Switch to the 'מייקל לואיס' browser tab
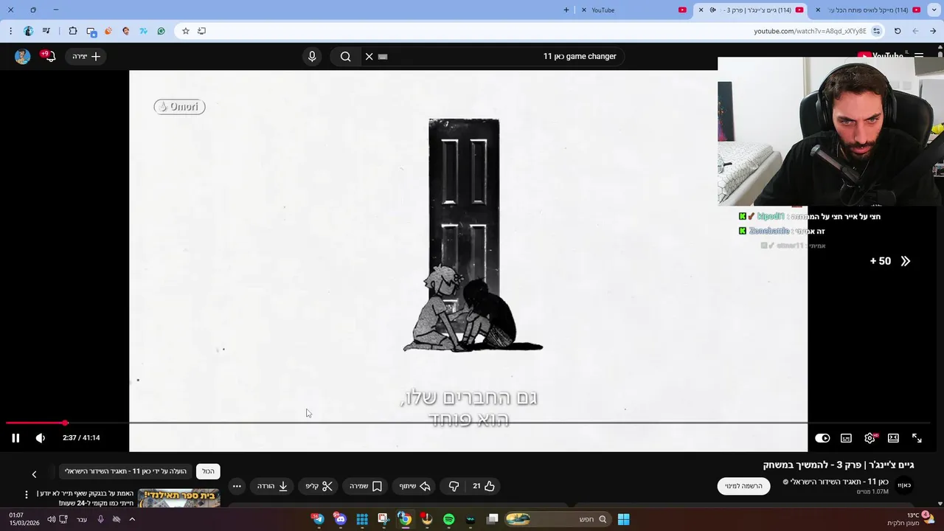The width and height of the screenshot is (944, 531). coord(867,10)
